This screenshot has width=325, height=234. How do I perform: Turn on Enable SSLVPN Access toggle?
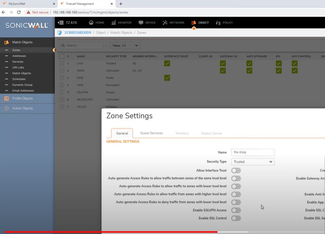[236, 210]
